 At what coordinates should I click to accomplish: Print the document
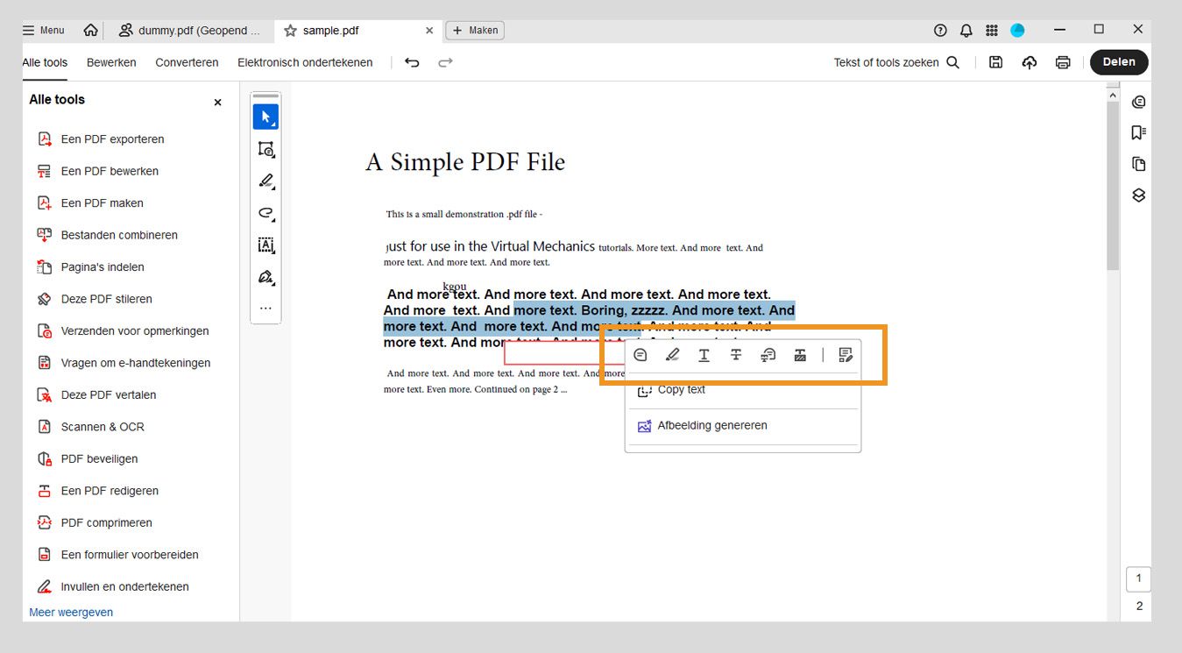(x=1063, y=62)
